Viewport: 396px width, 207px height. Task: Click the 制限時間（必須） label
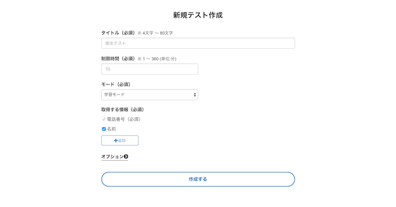119,59
